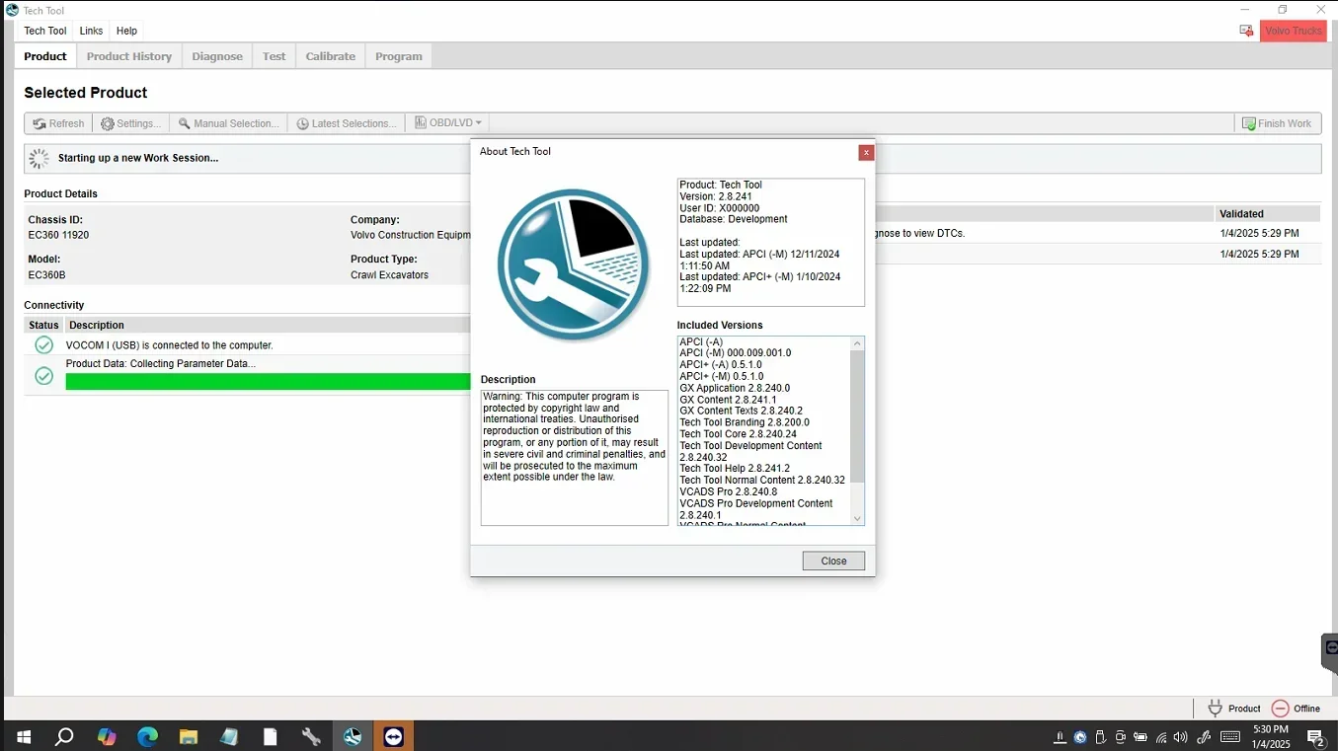The height and width of the screenshot is (751, 1338).
Task: Click Safely Remove Hardware USB tray icon
Action: point(1101,737)
